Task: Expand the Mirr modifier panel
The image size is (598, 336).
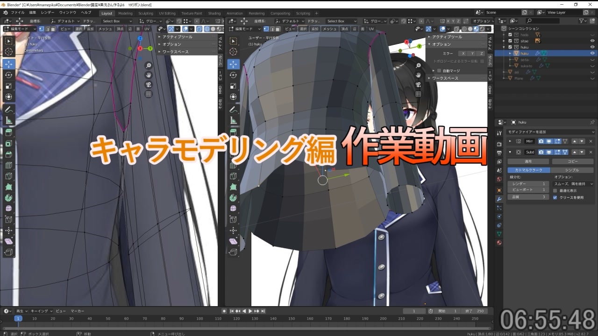Action: [510, 141]
